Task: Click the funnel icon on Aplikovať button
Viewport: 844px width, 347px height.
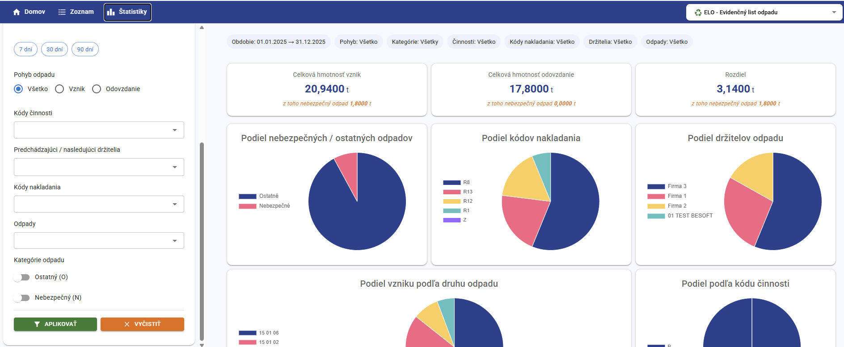Action: click(37, 324)
